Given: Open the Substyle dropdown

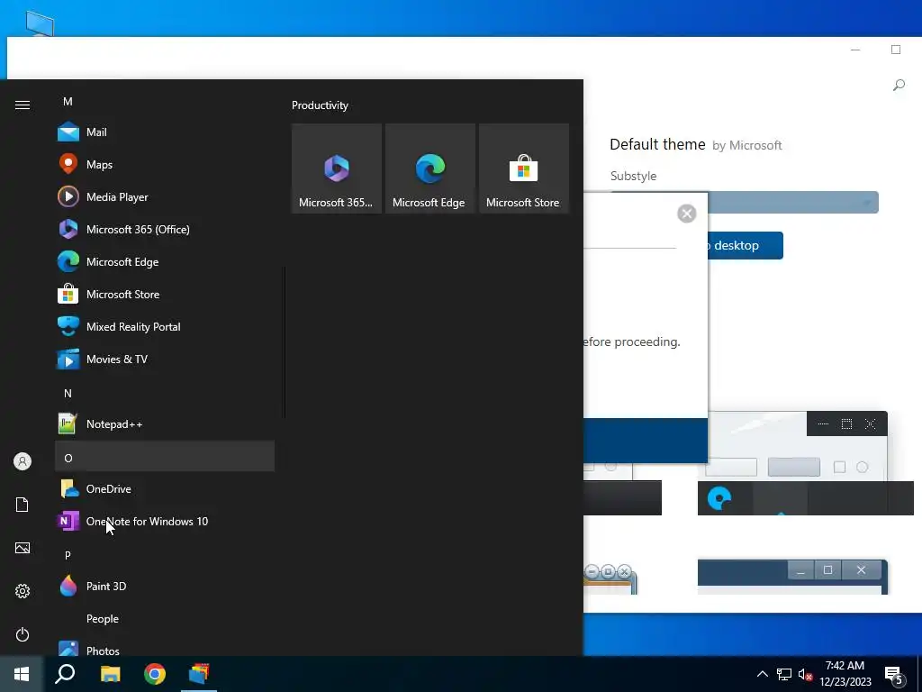Looking at the screenshot, I should click(793, 203).
